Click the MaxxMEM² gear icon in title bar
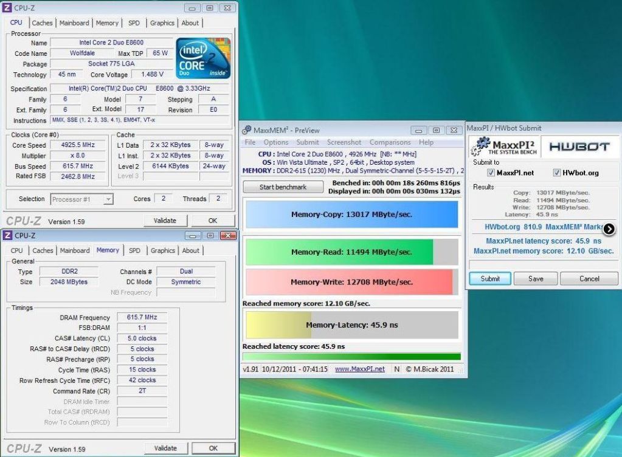 point(247,130)
